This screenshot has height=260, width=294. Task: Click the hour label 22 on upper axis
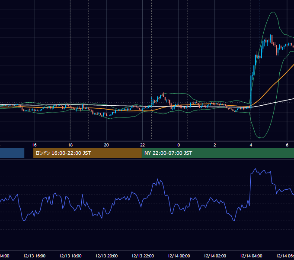(x=143, y=145)
